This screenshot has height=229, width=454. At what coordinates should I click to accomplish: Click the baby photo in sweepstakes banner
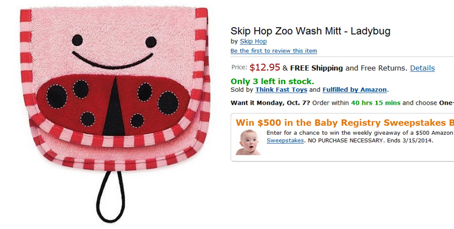pyautogui.click(x=248, y=142)
